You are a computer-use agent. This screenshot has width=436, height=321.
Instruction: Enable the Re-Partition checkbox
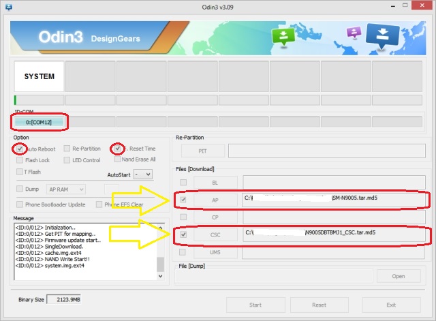point(67,149)
